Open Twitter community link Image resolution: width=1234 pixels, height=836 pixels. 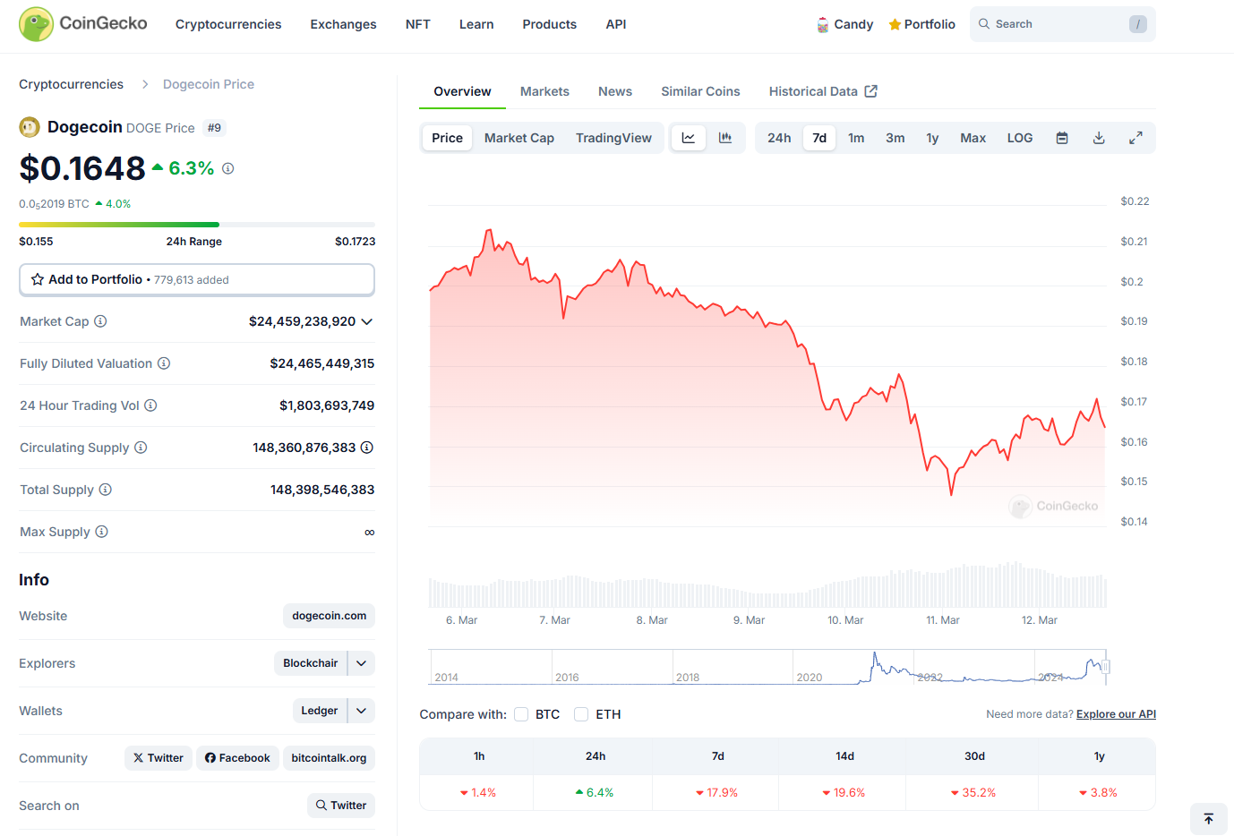click(159, 758)
